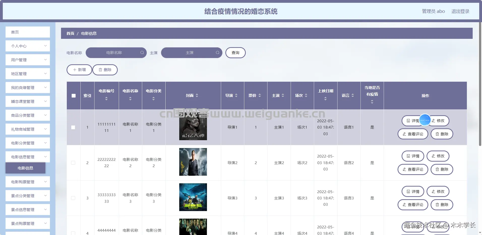The height and width of the screenshot is (235, 482).
Task: Sort by 主演 column arrows
Action: pyautogui.click(x=283, y=95)
